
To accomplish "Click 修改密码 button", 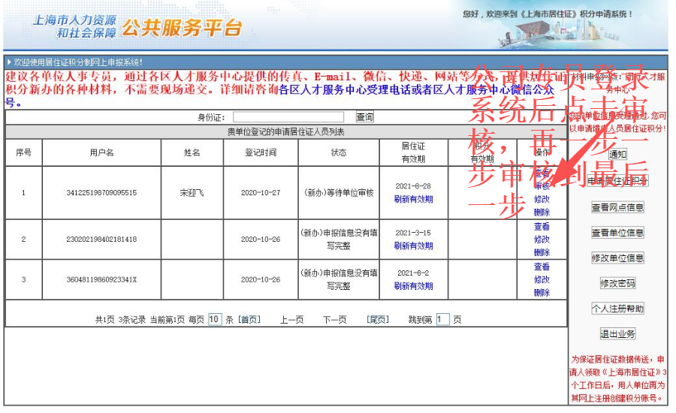I will [618, 283].
